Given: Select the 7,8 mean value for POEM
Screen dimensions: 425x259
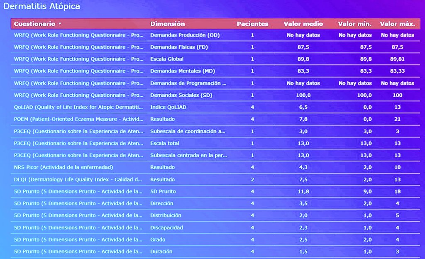Looking at the screenshot, I should (303, 119).
